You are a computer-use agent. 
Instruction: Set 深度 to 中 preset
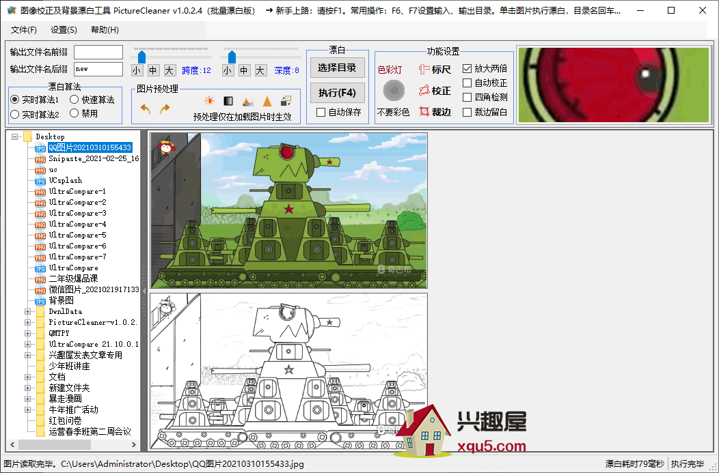tap(243, 70)
